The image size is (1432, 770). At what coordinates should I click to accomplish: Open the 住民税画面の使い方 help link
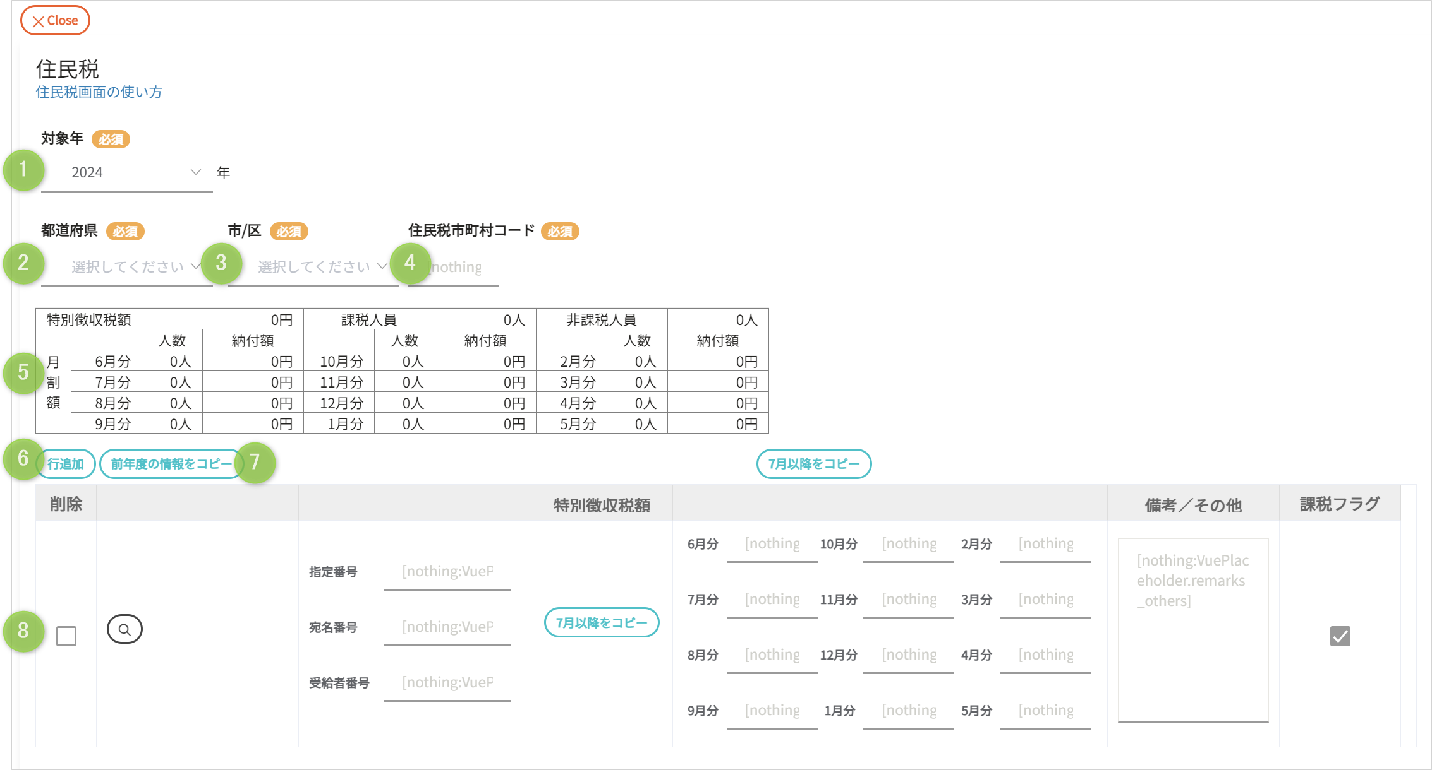[x=99, y=92]
